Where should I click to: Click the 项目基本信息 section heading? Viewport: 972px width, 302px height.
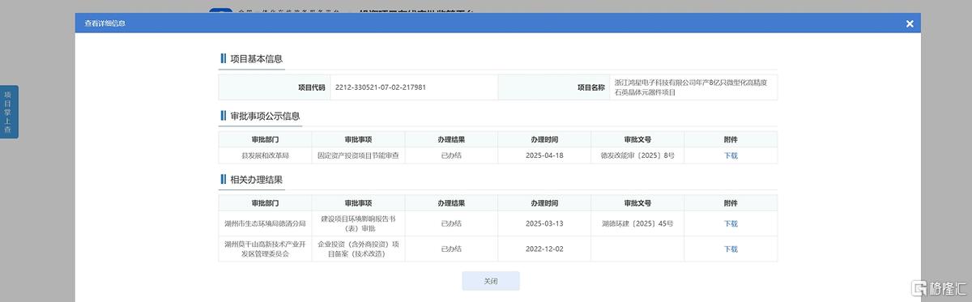tap(256, 59)
